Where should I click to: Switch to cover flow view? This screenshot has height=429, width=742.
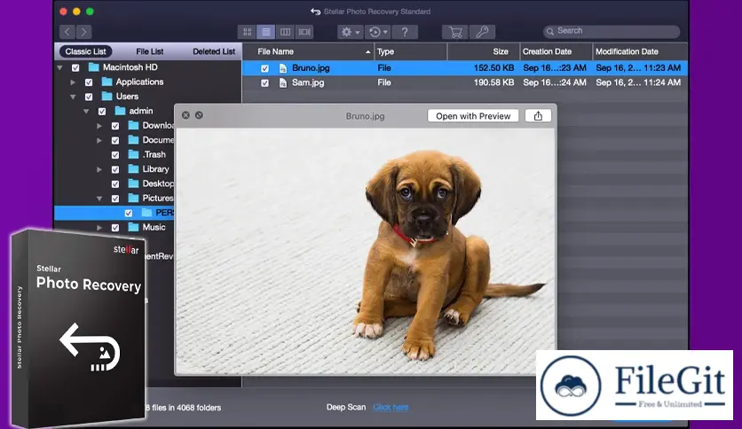click(304, 32)
